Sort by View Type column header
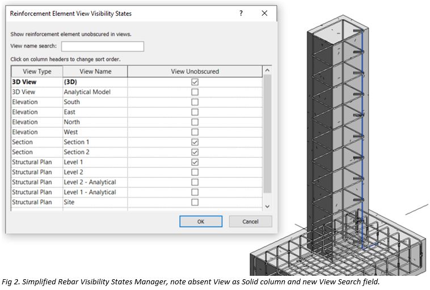The height and width of the screenshot is (290, 430). (37, 72)
